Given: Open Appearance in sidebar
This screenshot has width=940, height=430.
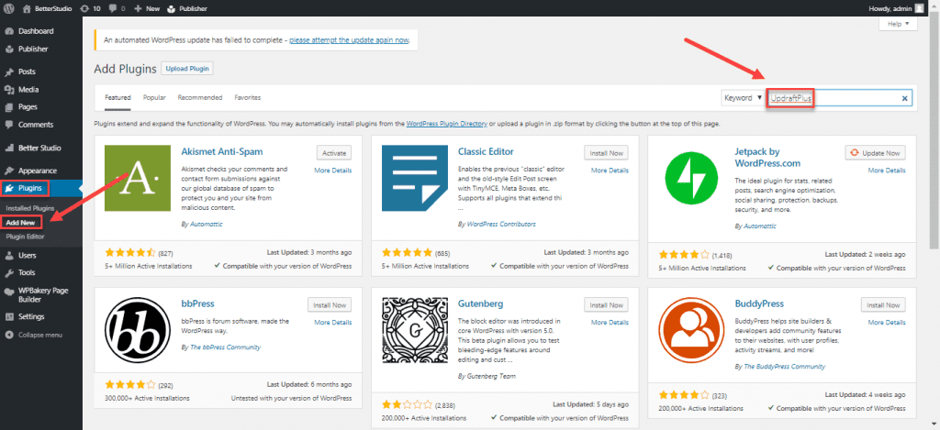Looking at the screenshot, I should coord(37,171).
